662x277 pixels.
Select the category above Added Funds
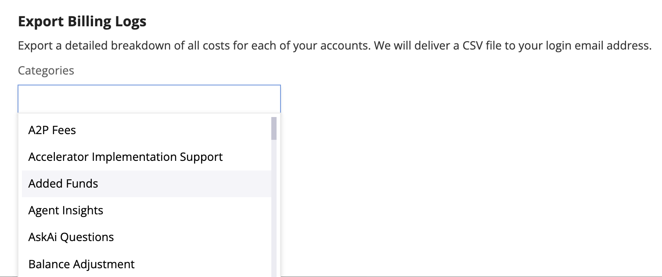coord(126,157)
